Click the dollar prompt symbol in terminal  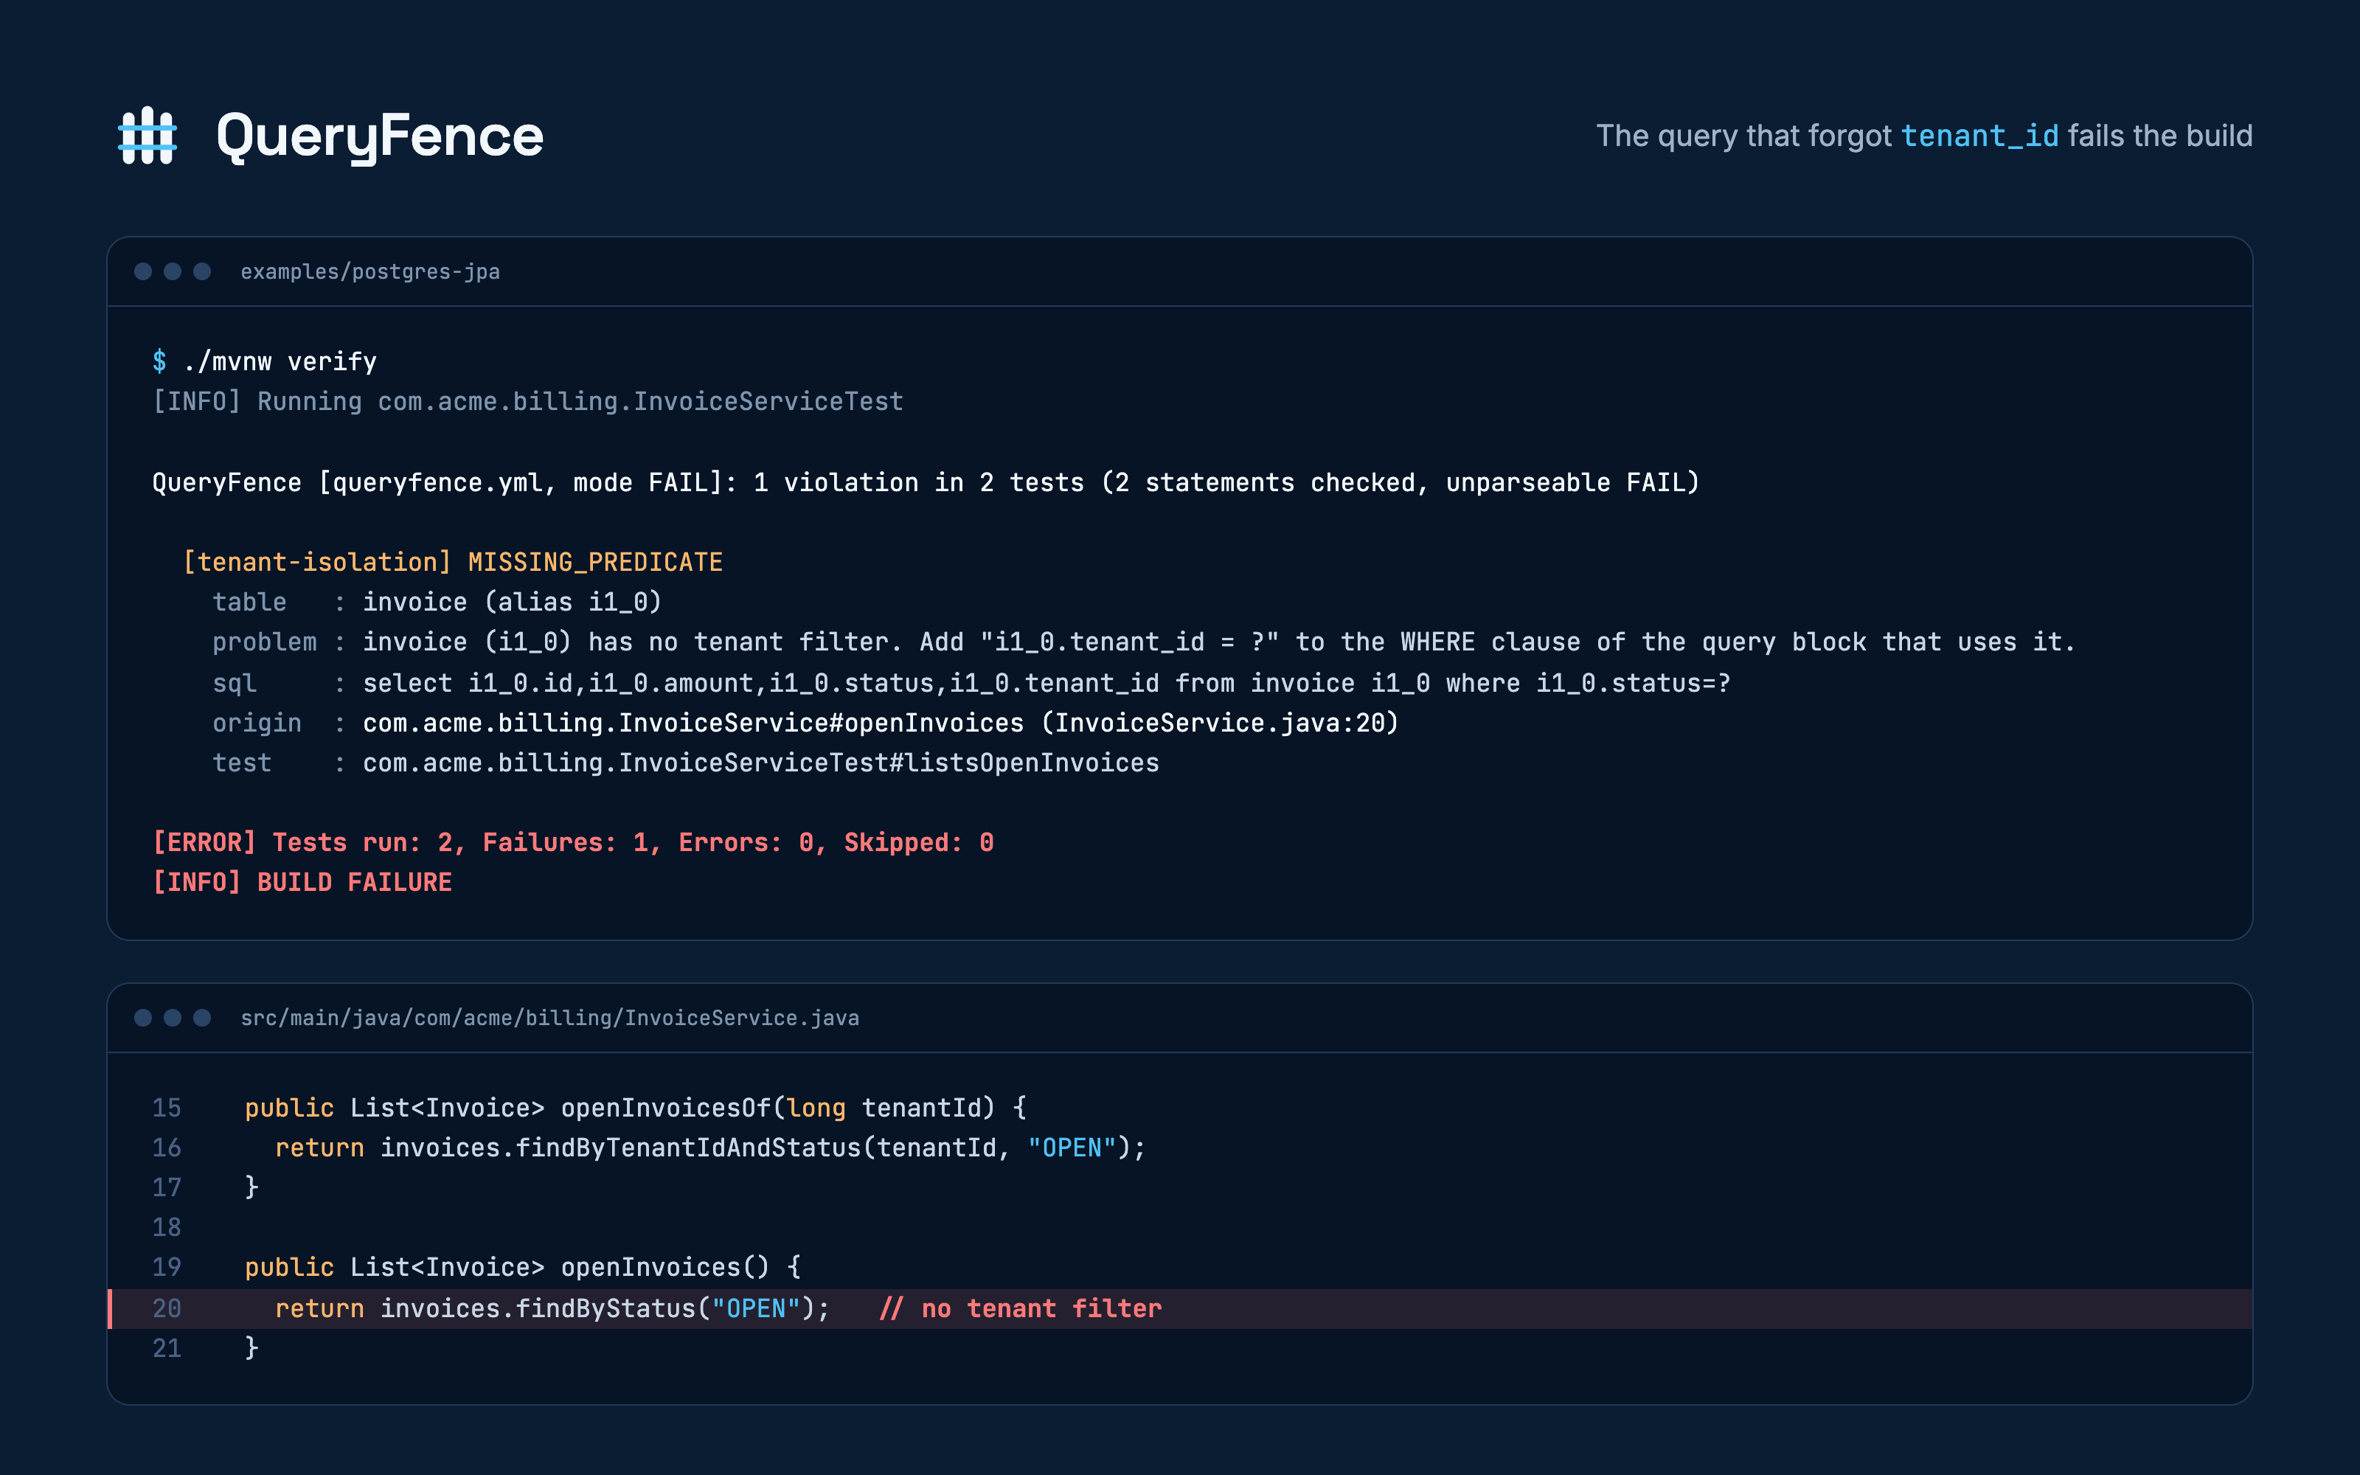pyautogui.click(x=159, y=362)
